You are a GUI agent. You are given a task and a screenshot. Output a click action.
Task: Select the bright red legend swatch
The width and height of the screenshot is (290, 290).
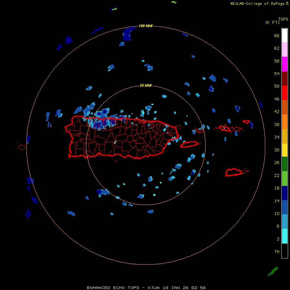[285, 93]
